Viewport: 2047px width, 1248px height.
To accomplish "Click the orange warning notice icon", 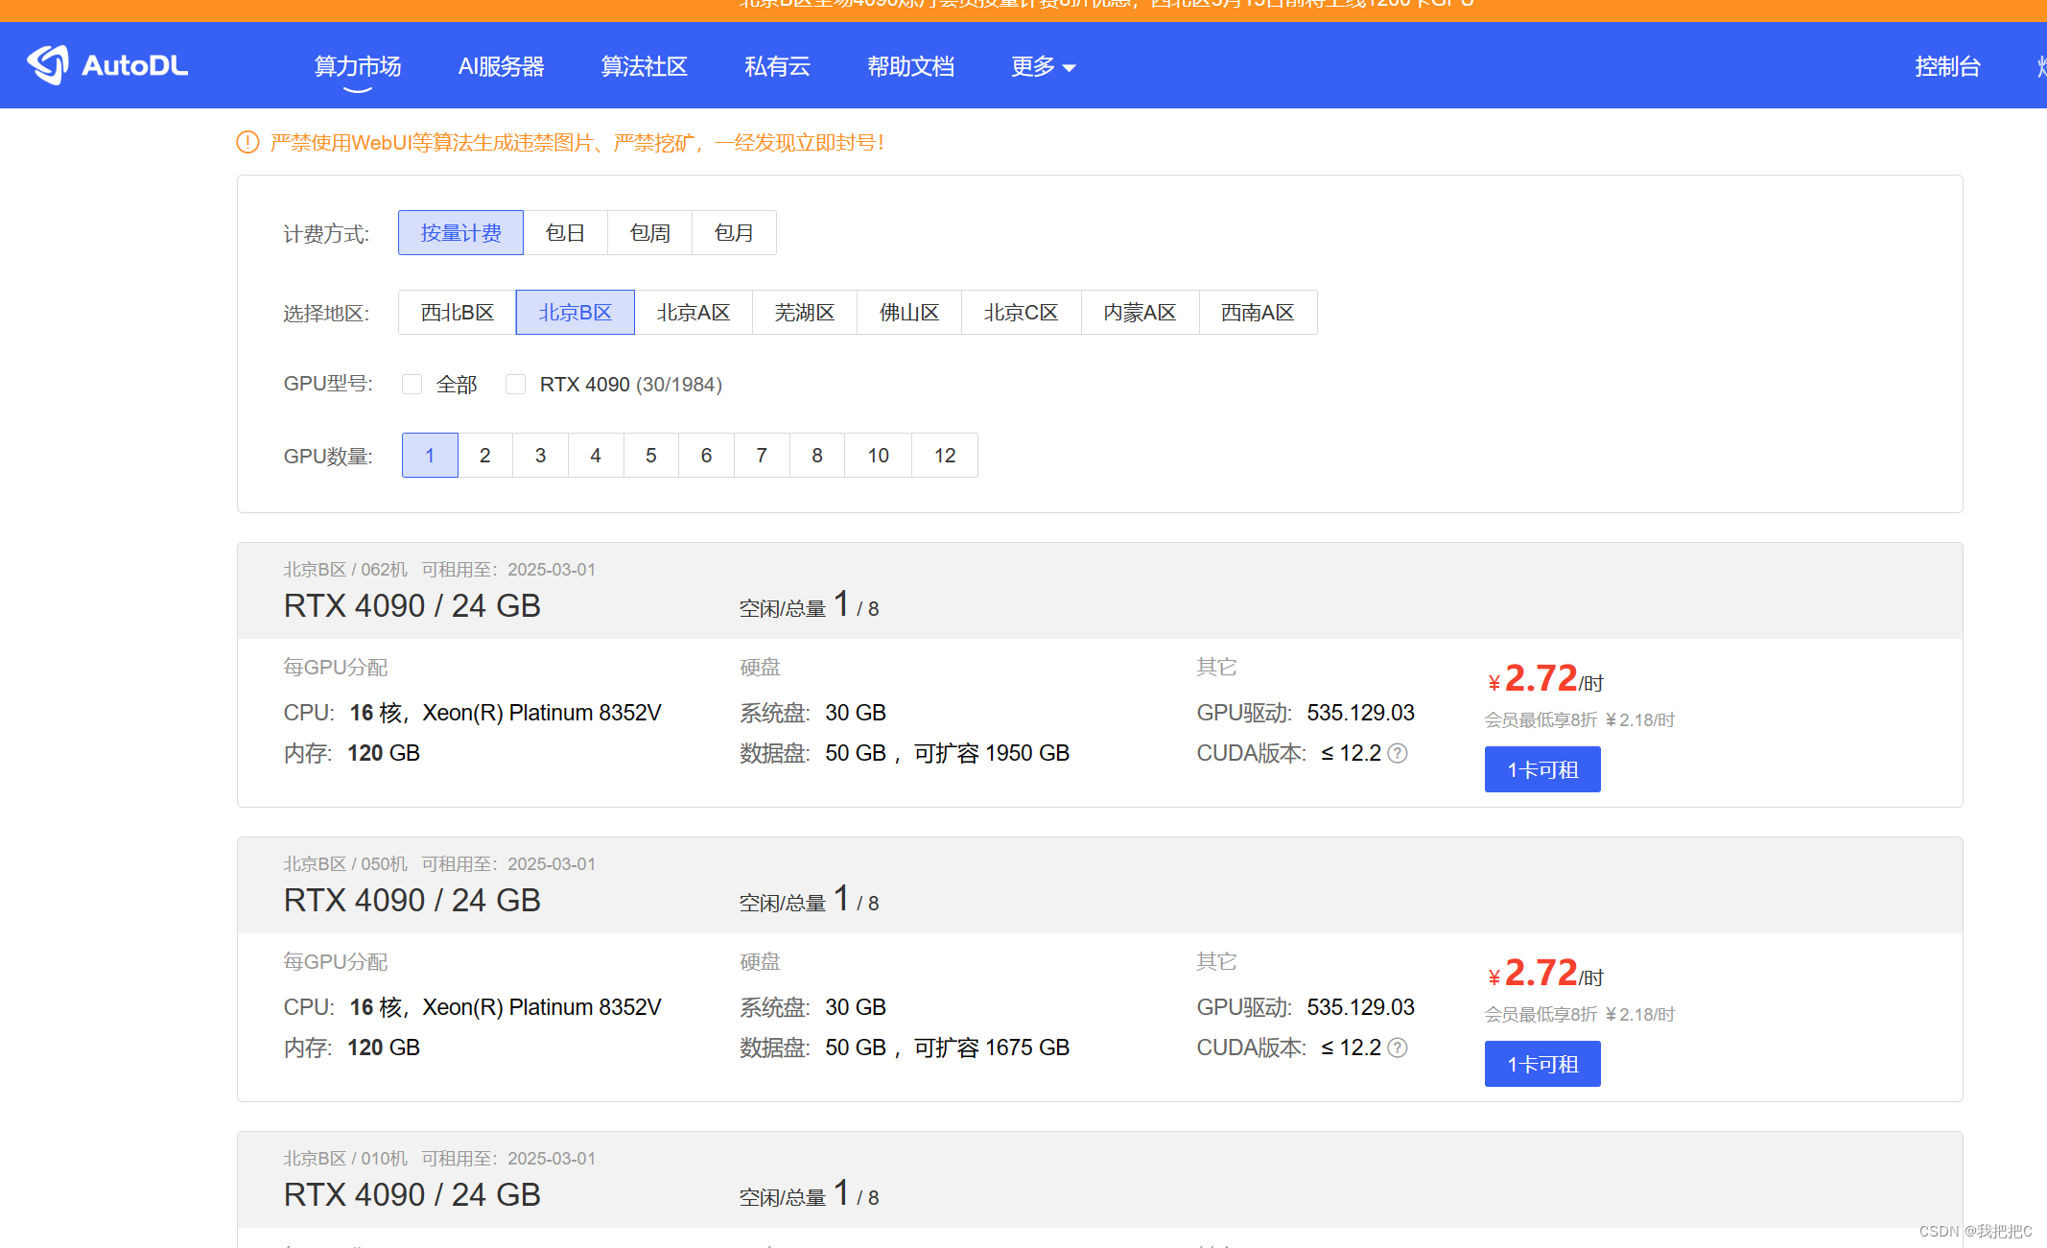I will (x=247, y=143).
